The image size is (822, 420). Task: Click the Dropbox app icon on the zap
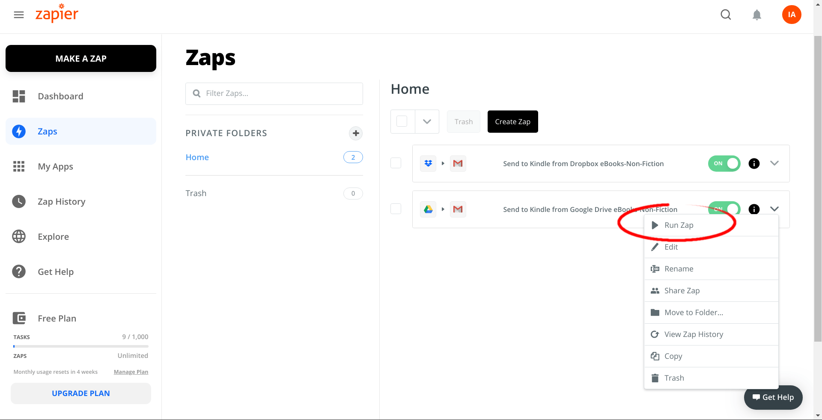tap(428, 163)
